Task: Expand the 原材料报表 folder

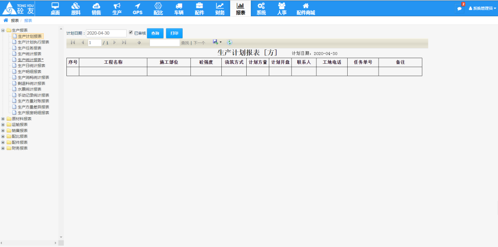Action: (x=3, y=119)
